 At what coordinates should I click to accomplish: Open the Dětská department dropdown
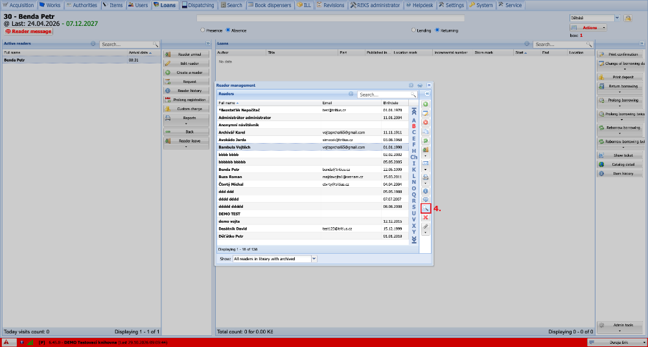click(618, 17)
